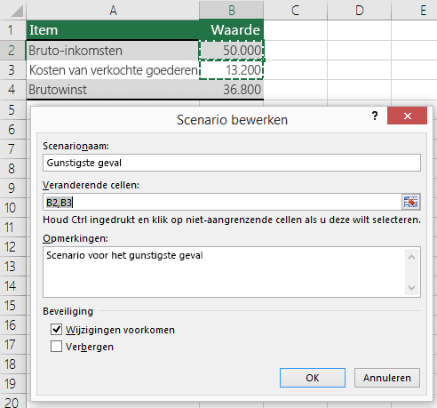Click Kosten van verkochte goederen cell
437x408 pixels.
pos(113,70)
